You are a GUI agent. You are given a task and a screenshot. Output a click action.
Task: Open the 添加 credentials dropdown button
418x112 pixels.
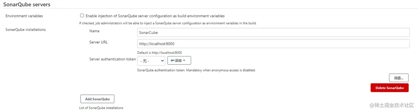pyautogui.click(x=179, y=60)
